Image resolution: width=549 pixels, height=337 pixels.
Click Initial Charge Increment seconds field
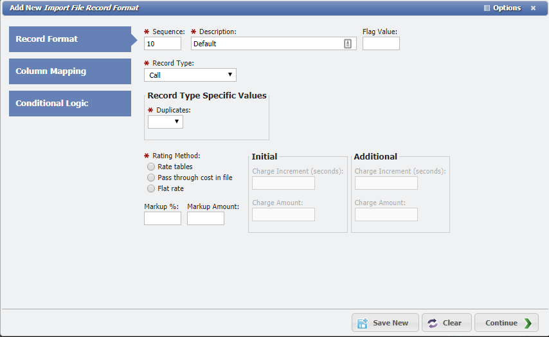[x=283, y=183]
